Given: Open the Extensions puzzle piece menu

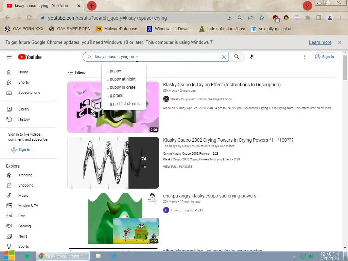Looking at the screenshot, I should [x=308, y=18].
